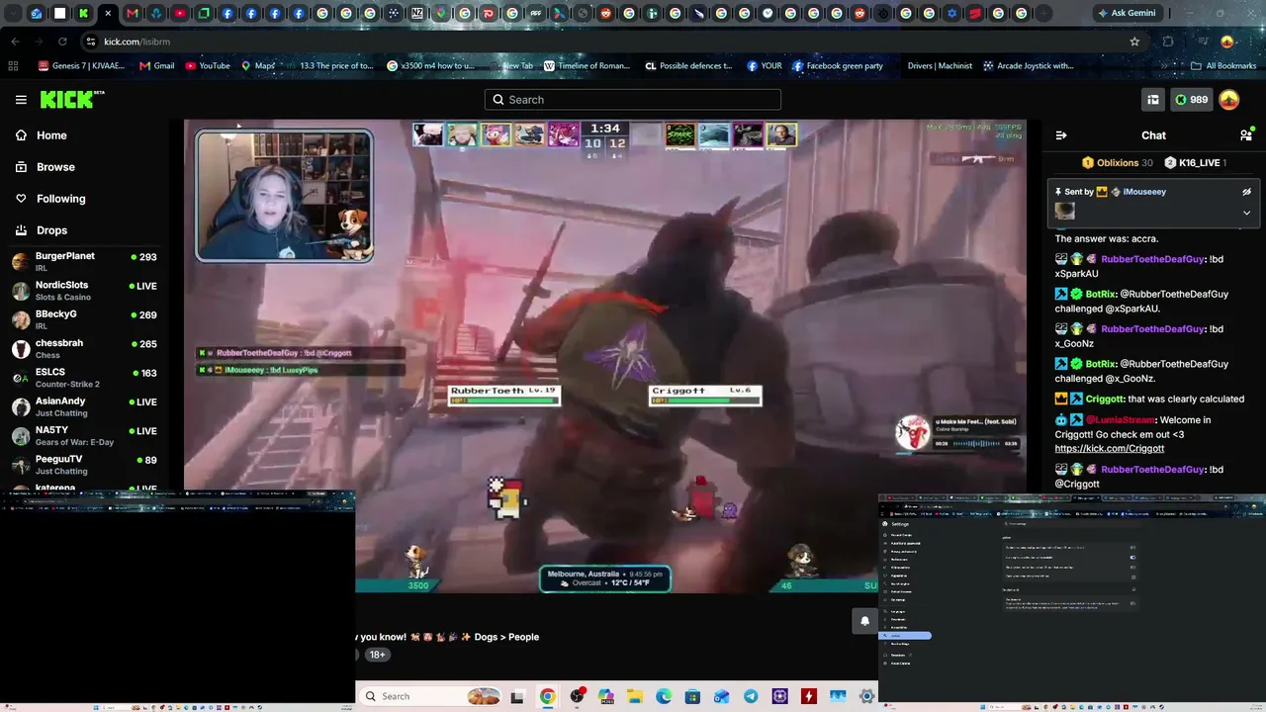
Task: Open the Genesis 7 | KJVAAE bookmark
Action: click(81, 66)
